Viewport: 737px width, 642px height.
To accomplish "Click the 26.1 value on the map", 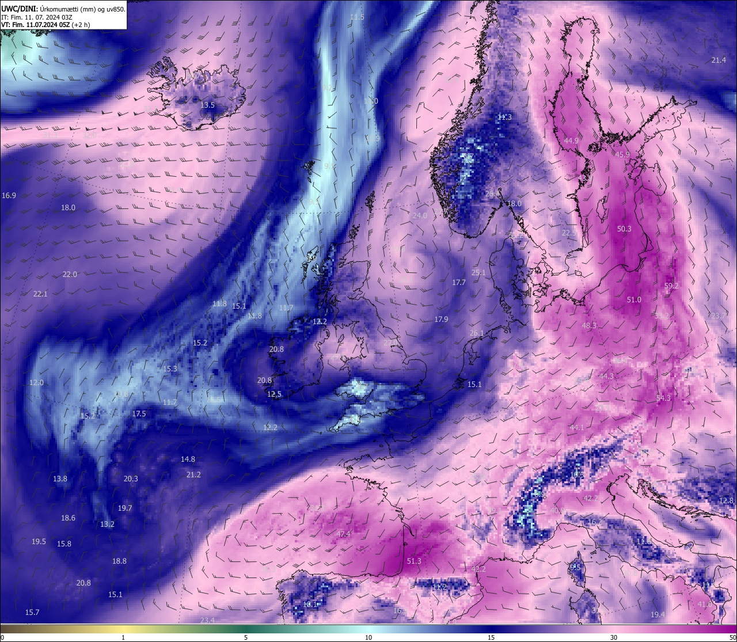I will pyautogui.click(x=477, y=333).
